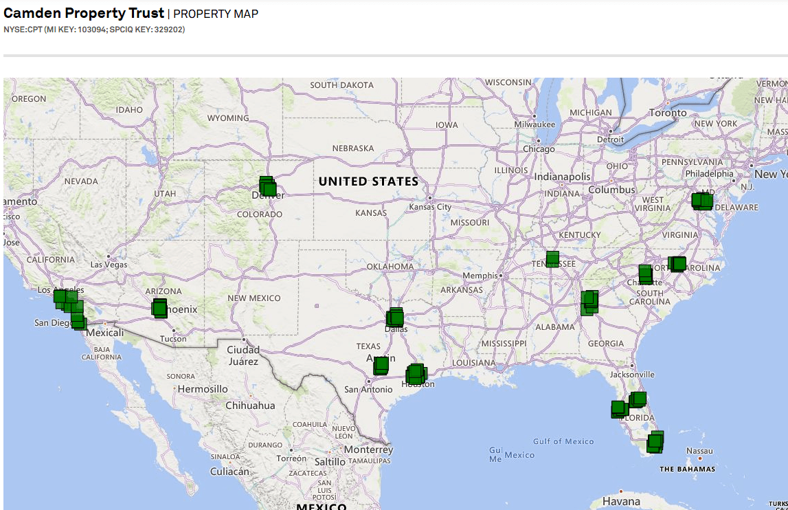
Task: Open the Phoenix property marker cluster
Action: pyautogui.click(x=159, y=309)
